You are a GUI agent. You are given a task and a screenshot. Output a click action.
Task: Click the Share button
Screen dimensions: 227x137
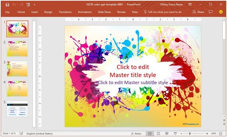[198, 12]
